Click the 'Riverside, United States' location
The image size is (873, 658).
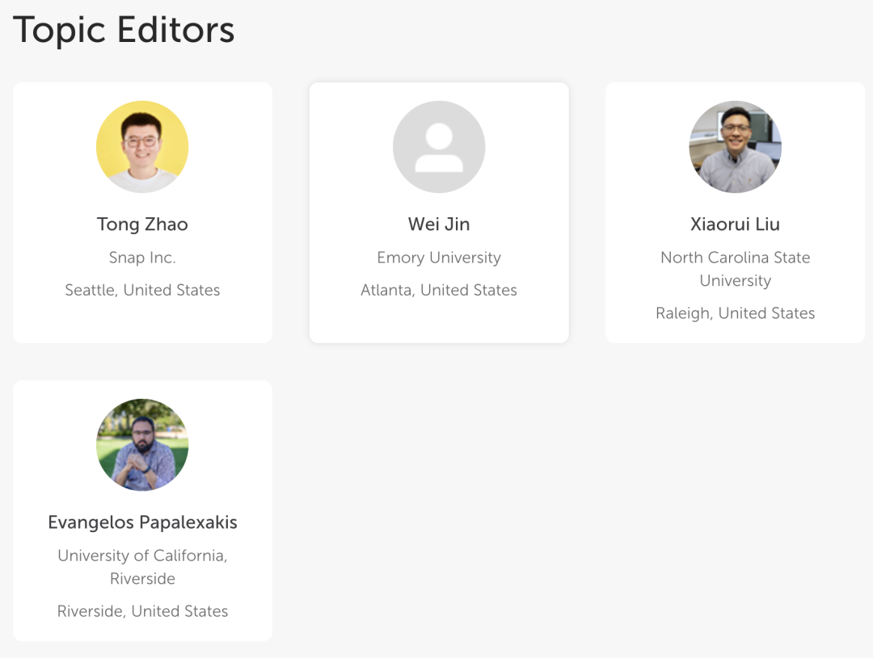[142, 611]
